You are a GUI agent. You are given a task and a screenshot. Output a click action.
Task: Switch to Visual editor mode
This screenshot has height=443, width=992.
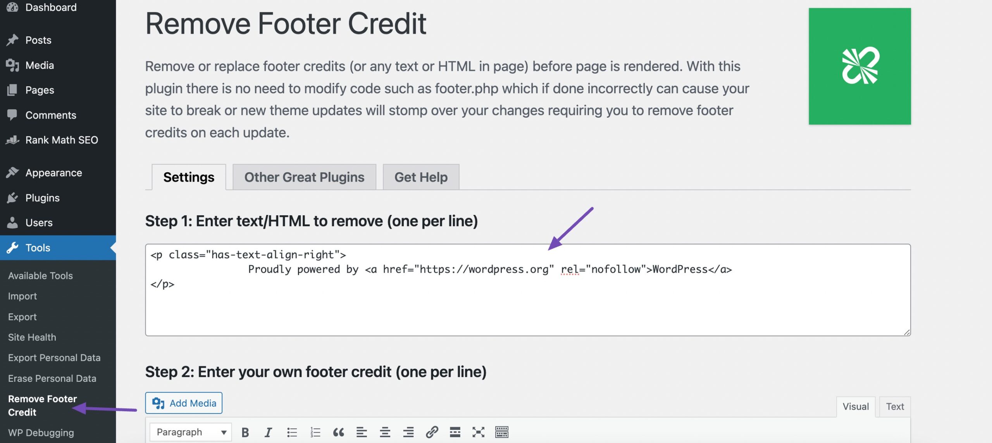pyautogui.click(x=855, y=406)
